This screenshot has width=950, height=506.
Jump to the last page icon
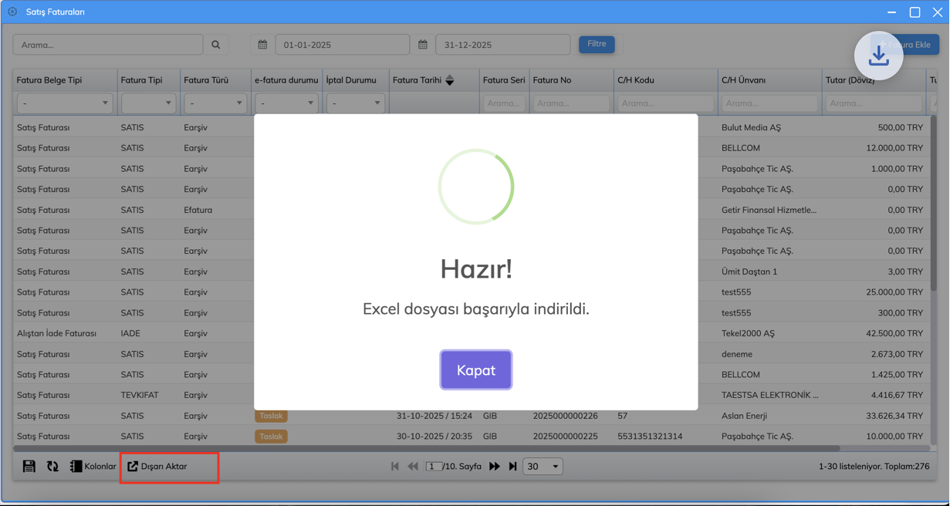click(x=513, y=467)
